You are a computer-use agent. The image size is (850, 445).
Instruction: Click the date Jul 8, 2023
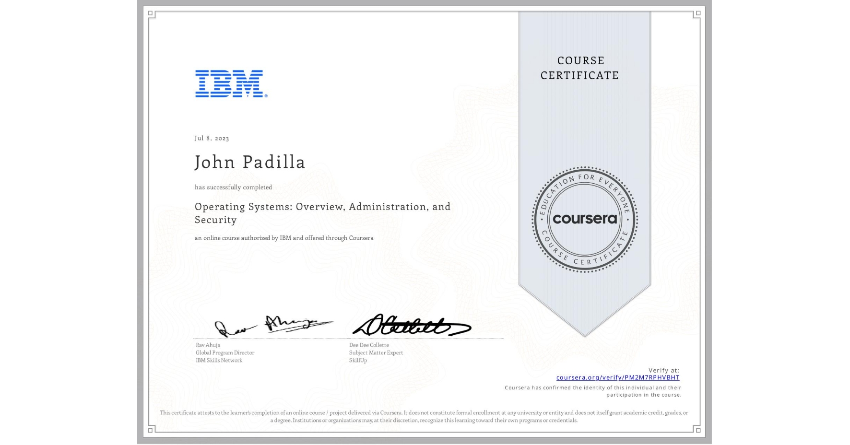pos(212,138)
